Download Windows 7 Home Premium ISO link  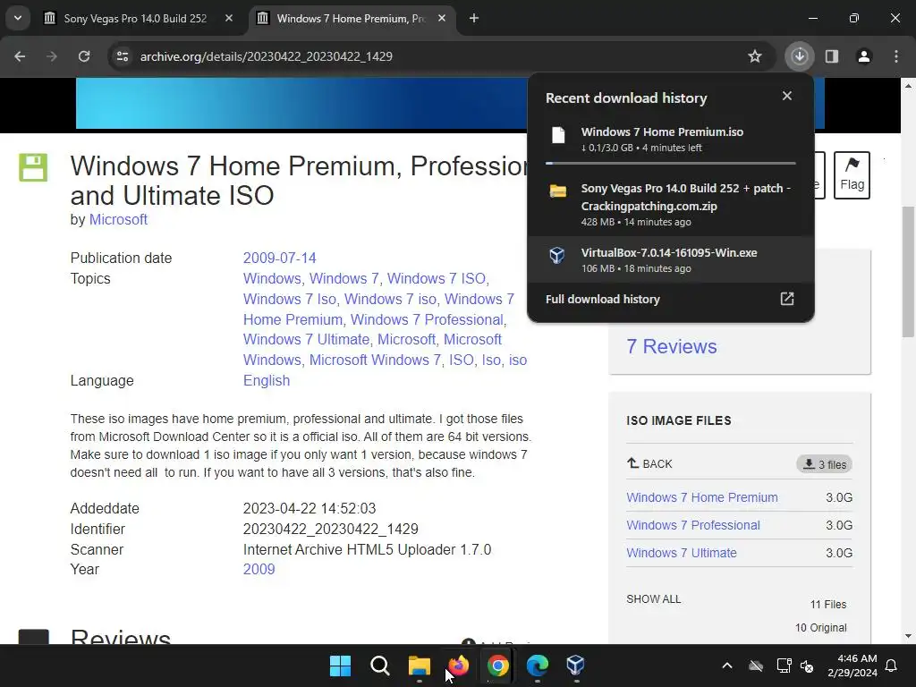tap(702, 497)
